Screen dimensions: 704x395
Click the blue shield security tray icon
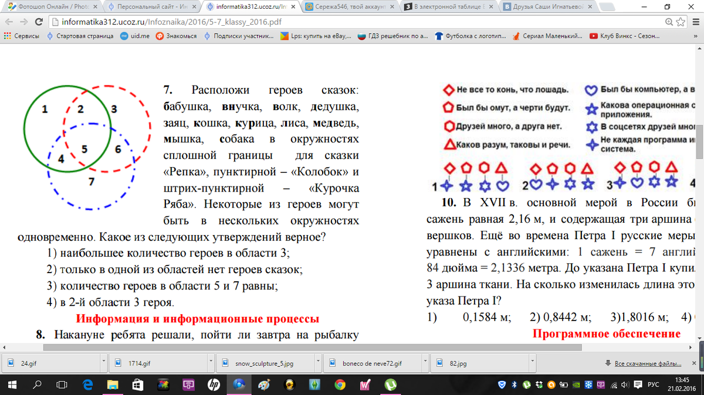click(502, 385)
